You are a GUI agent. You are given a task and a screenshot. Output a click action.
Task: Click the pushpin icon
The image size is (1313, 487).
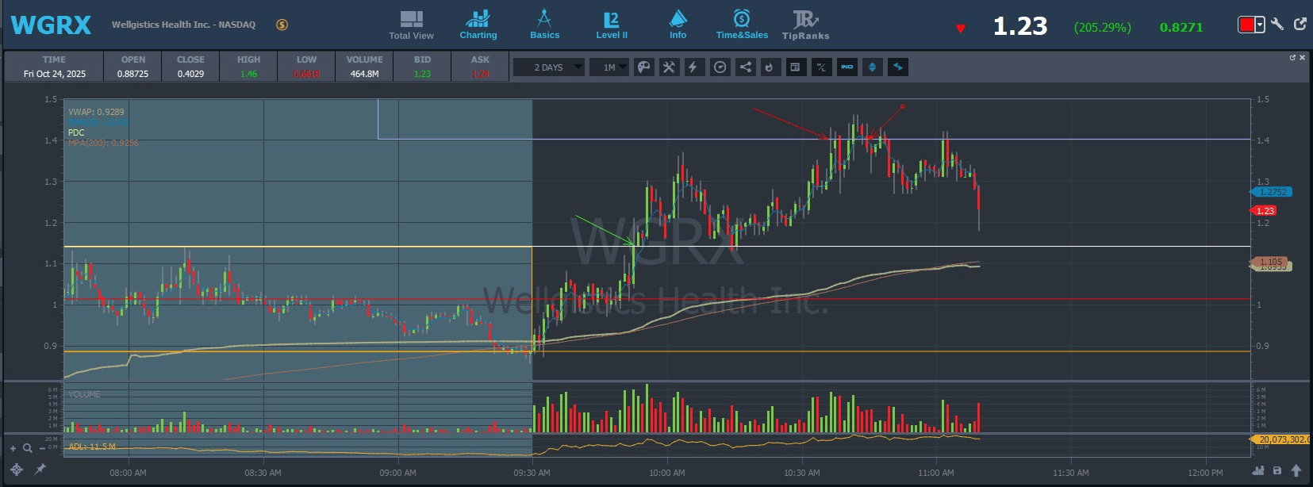(40, 470)
